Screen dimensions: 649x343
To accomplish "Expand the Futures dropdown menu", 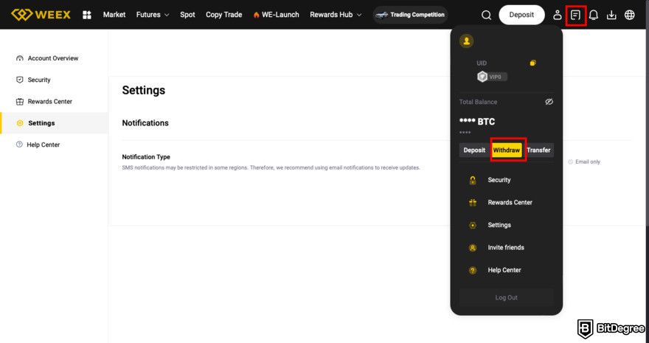I will 153,15.
